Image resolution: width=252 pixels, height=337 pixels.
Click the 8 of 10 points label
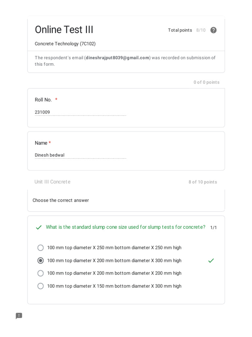coord(202,182)
